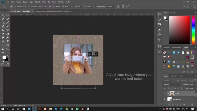Open the layer filter kind dropdown
Image resolution: width=197 pixels, height=111 pixels.
tap(170, 80)
